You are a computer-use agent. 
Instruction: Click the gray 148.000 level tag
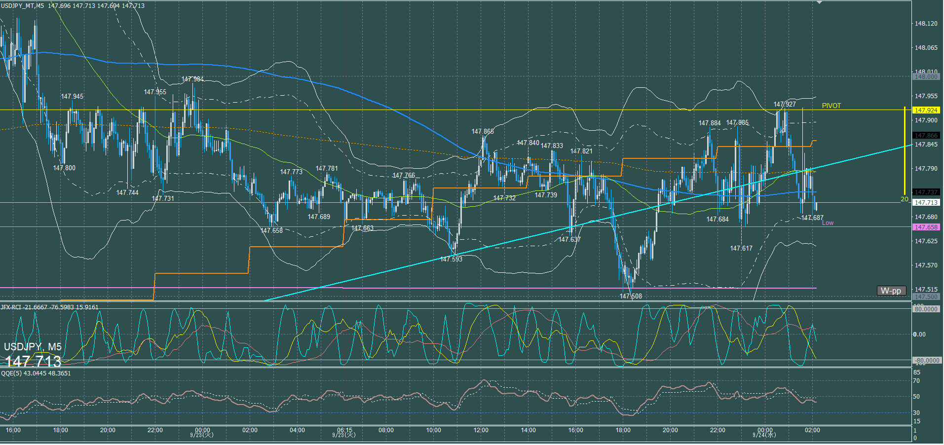pos(926,77)
